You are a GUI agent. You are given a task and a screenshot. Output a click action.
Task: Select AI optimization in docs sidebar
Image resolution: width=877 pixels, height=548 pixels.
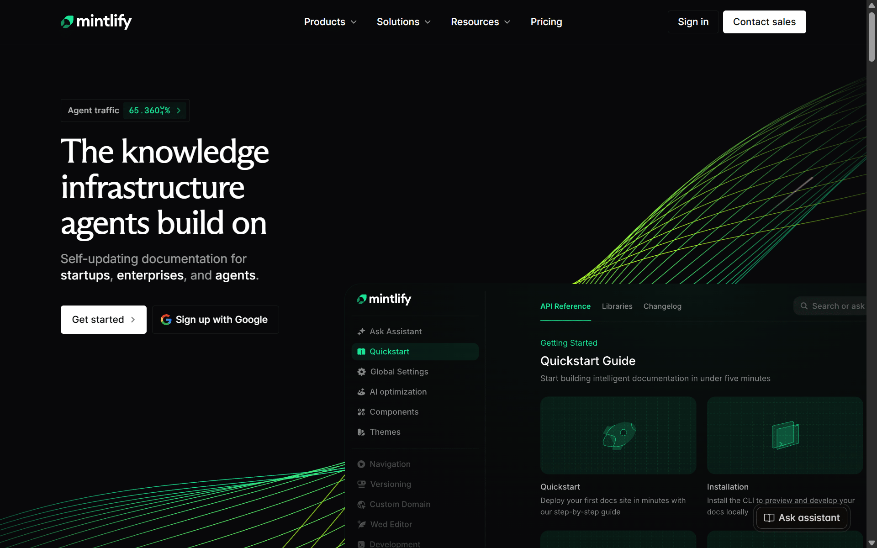(415, 392)
